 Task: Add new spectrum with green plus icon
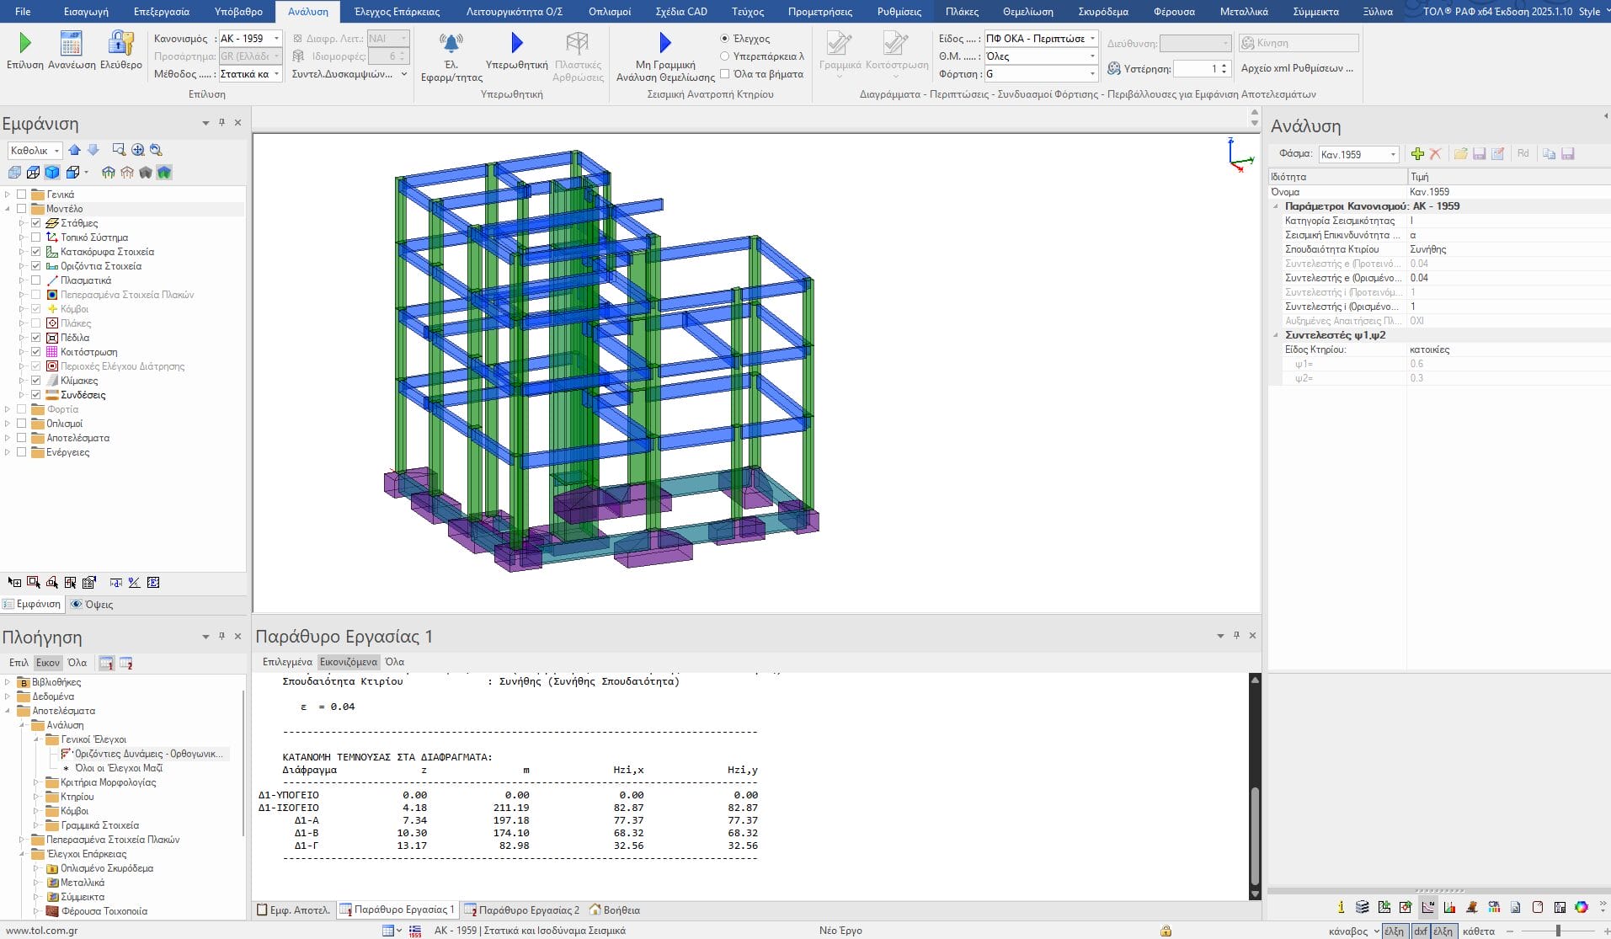point(1417,154)
